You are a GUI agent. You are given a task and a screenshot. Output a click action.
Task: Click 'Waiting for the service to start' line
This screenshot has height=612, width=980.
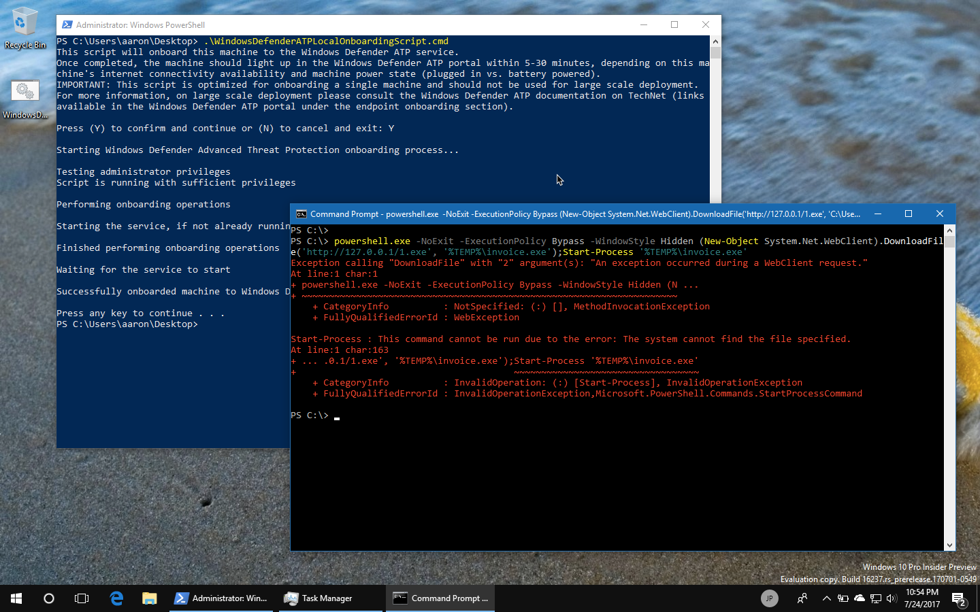click(x=144, y=270)
